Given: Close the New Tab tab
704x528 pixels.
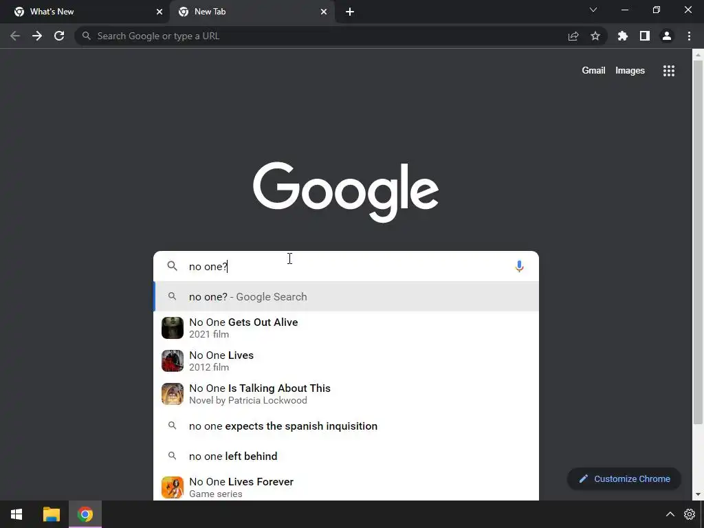Looking at the screenshot, I should point(324,12).
